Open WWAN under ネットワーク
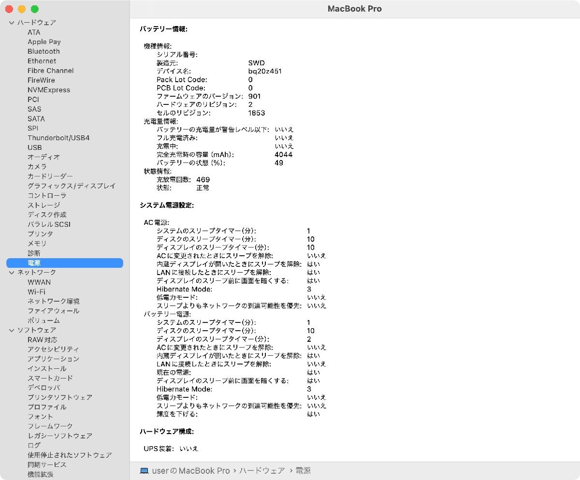This screenshot has height=480, width=580. point(39,282)
